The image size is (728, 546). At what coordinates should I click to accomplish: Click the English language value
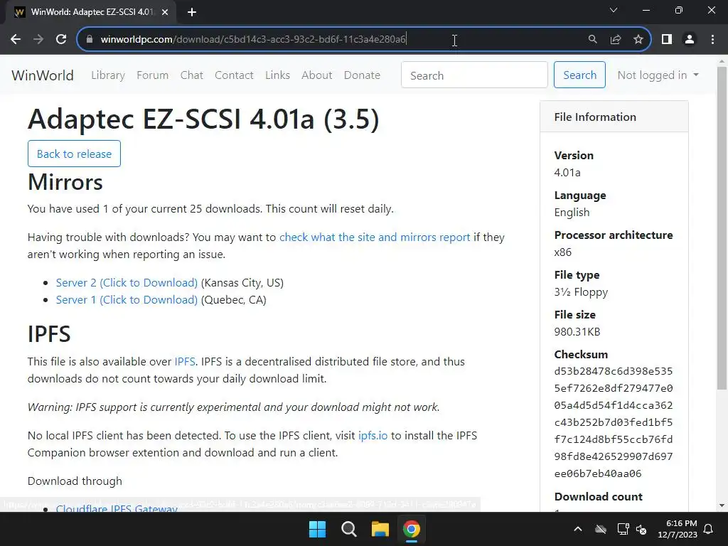pos(572,213)
